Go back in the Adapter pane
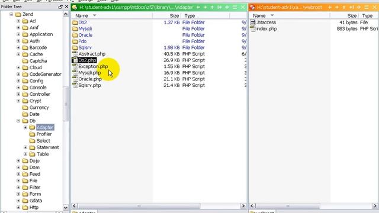 click(x=198, y=7)
